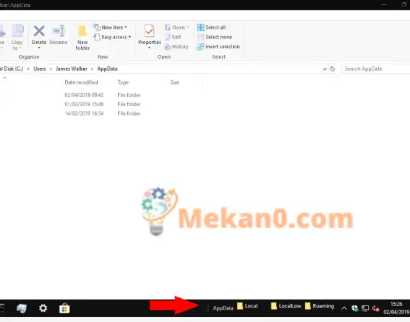Viewport: 410px width, 322px height.
Task: Show hidden system tray icons
Action: pyautogui.click(x=344, y=308)
